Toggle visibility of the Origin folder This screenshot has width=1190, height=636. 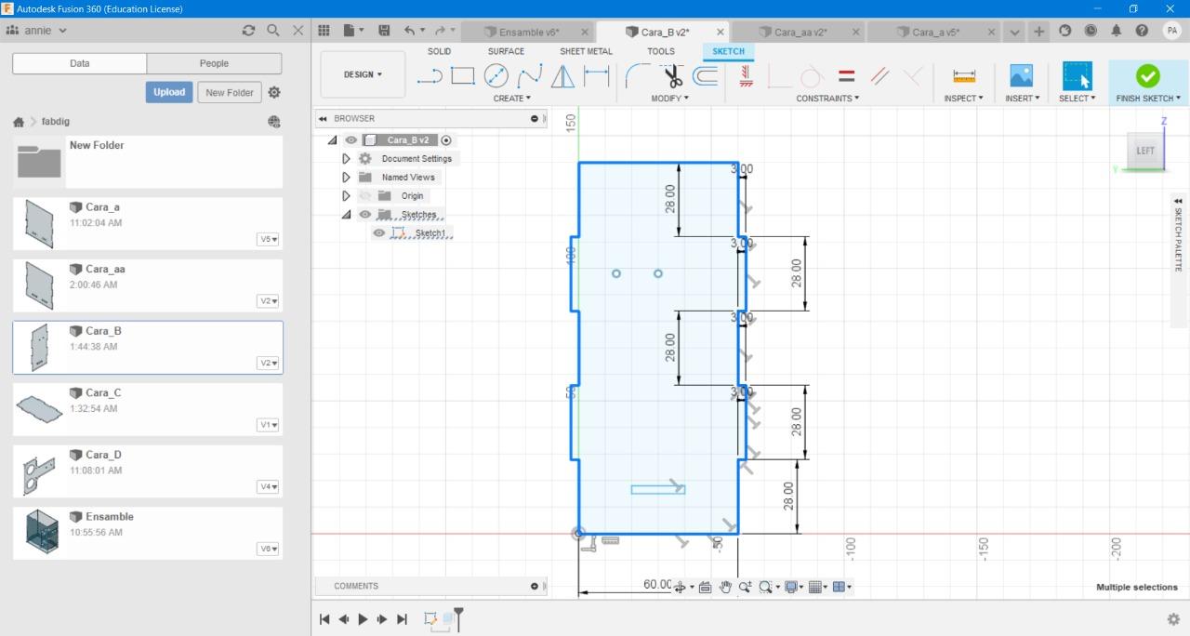point(364,196)
